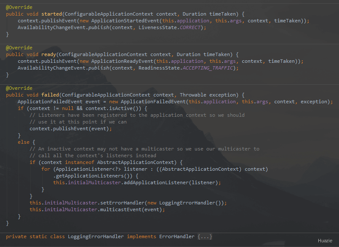Expand the folded LoggingErrorHandler class body {...}
This screenshot has width=339, height=247.
tap(205, 236)
